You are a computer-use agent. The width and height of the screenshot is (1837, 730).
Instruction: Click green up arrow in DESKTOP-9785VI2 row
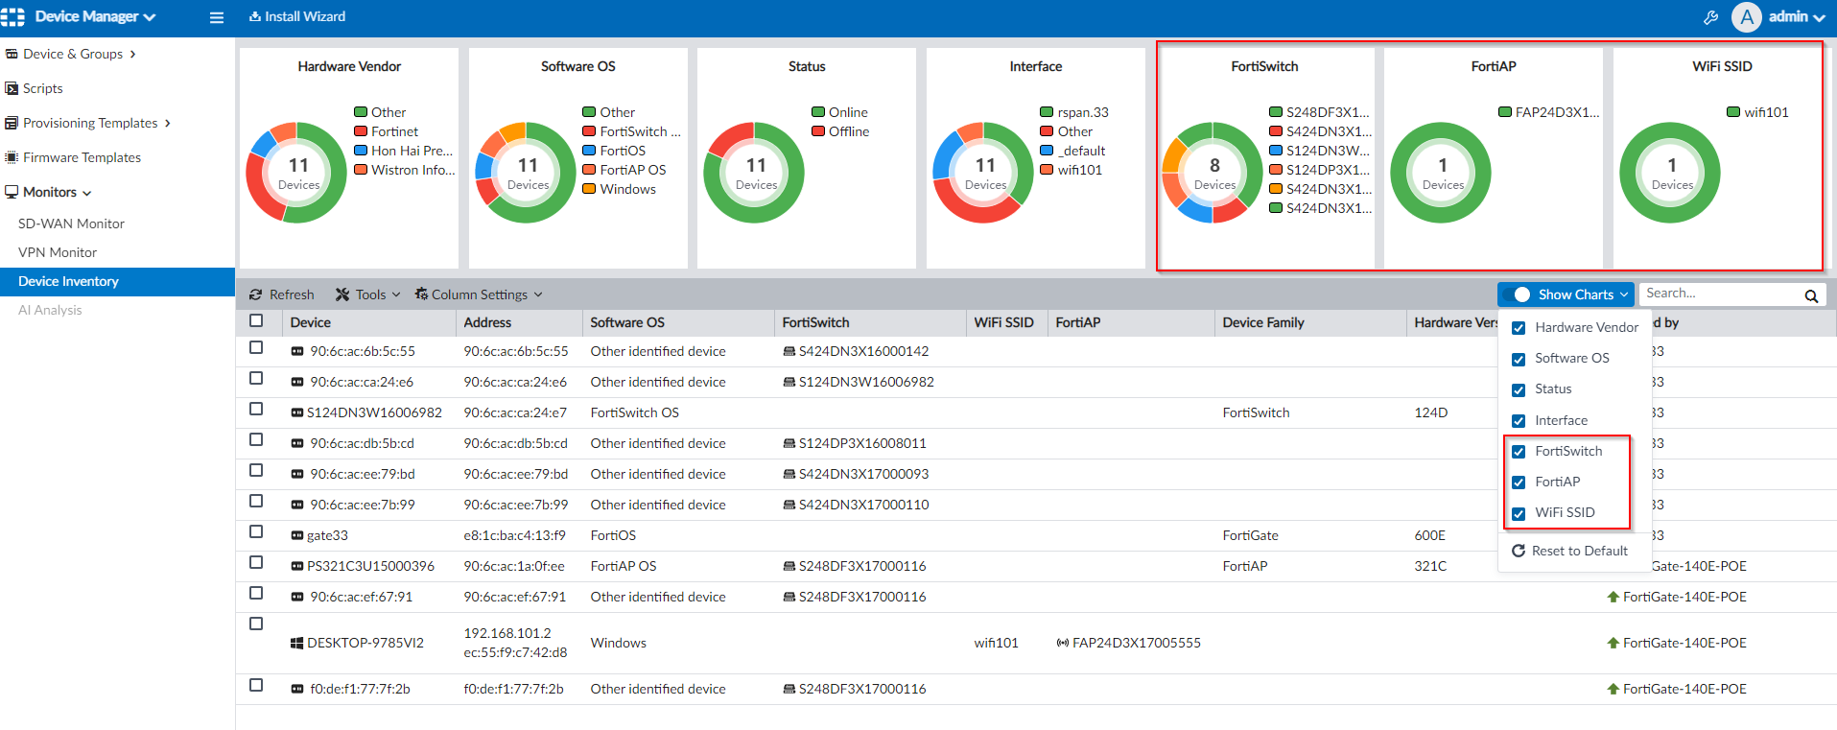tap(1613, 644)
